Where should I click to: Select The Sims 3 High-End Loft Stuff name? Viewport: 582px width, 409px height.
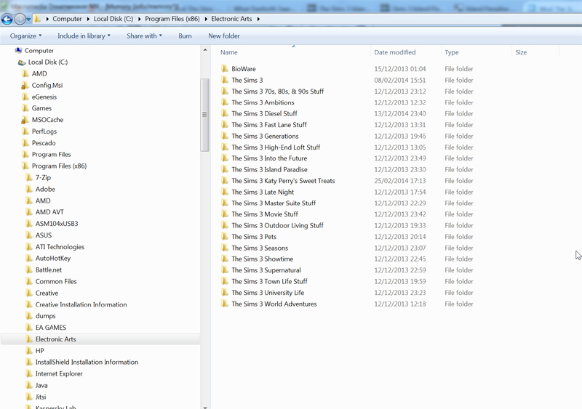coord(276,147)
